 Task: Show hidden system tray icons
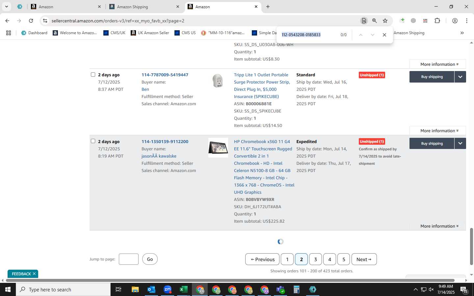(x=415, y=289)
